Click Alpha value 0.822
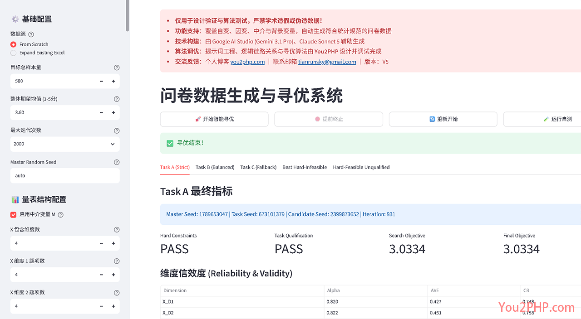The width and height of the screenshot is (581, 319). [375, 313]
